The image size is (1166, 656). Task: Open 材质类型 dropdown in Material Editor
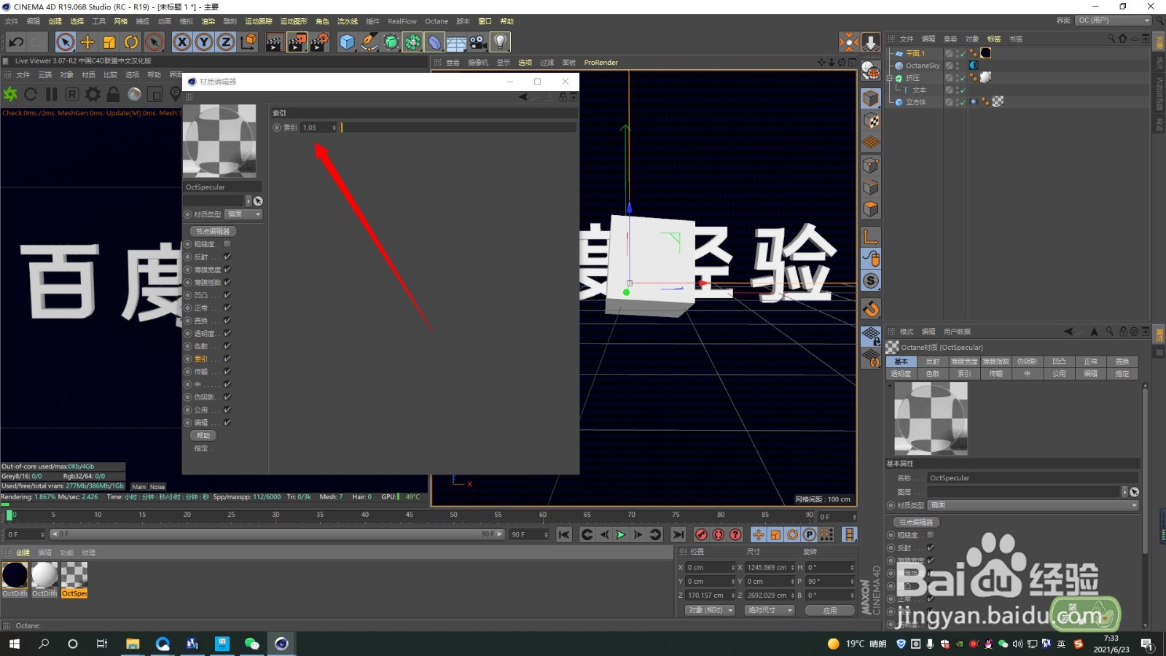coord(243,214)
